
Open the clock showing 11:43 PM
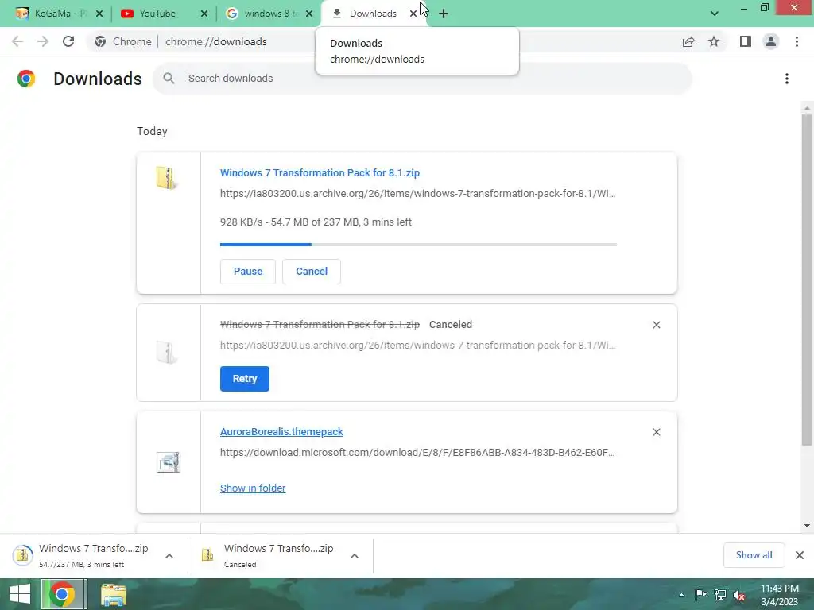779,595
